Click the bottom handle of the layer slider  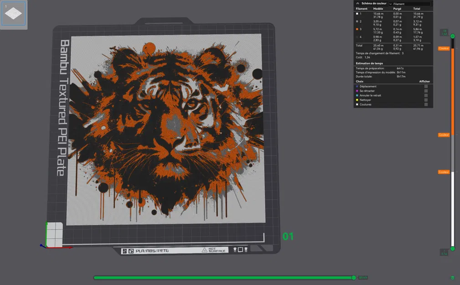click(453, 249)
